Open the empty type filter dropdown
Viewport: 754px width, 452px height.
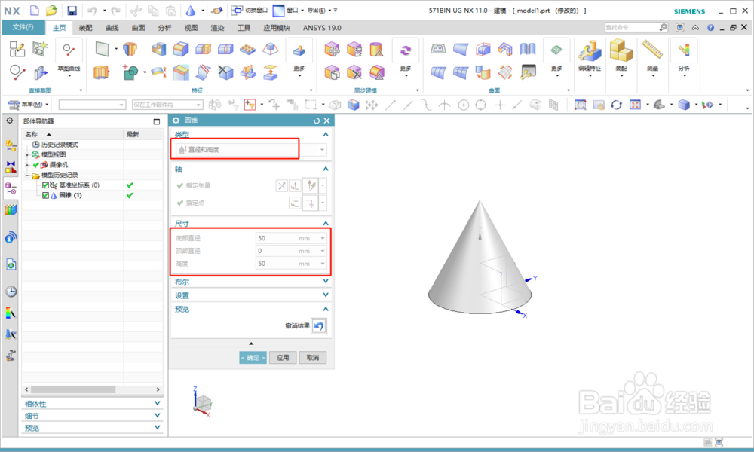click(x=92, y=104)
